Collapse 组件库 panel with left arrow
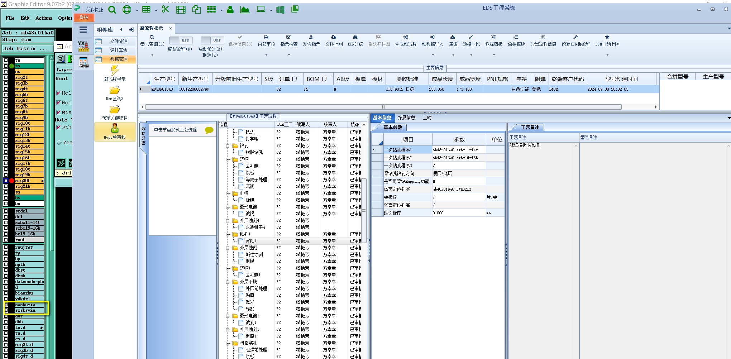The width and height of the screenshot is (731, 359). [121, 30]
